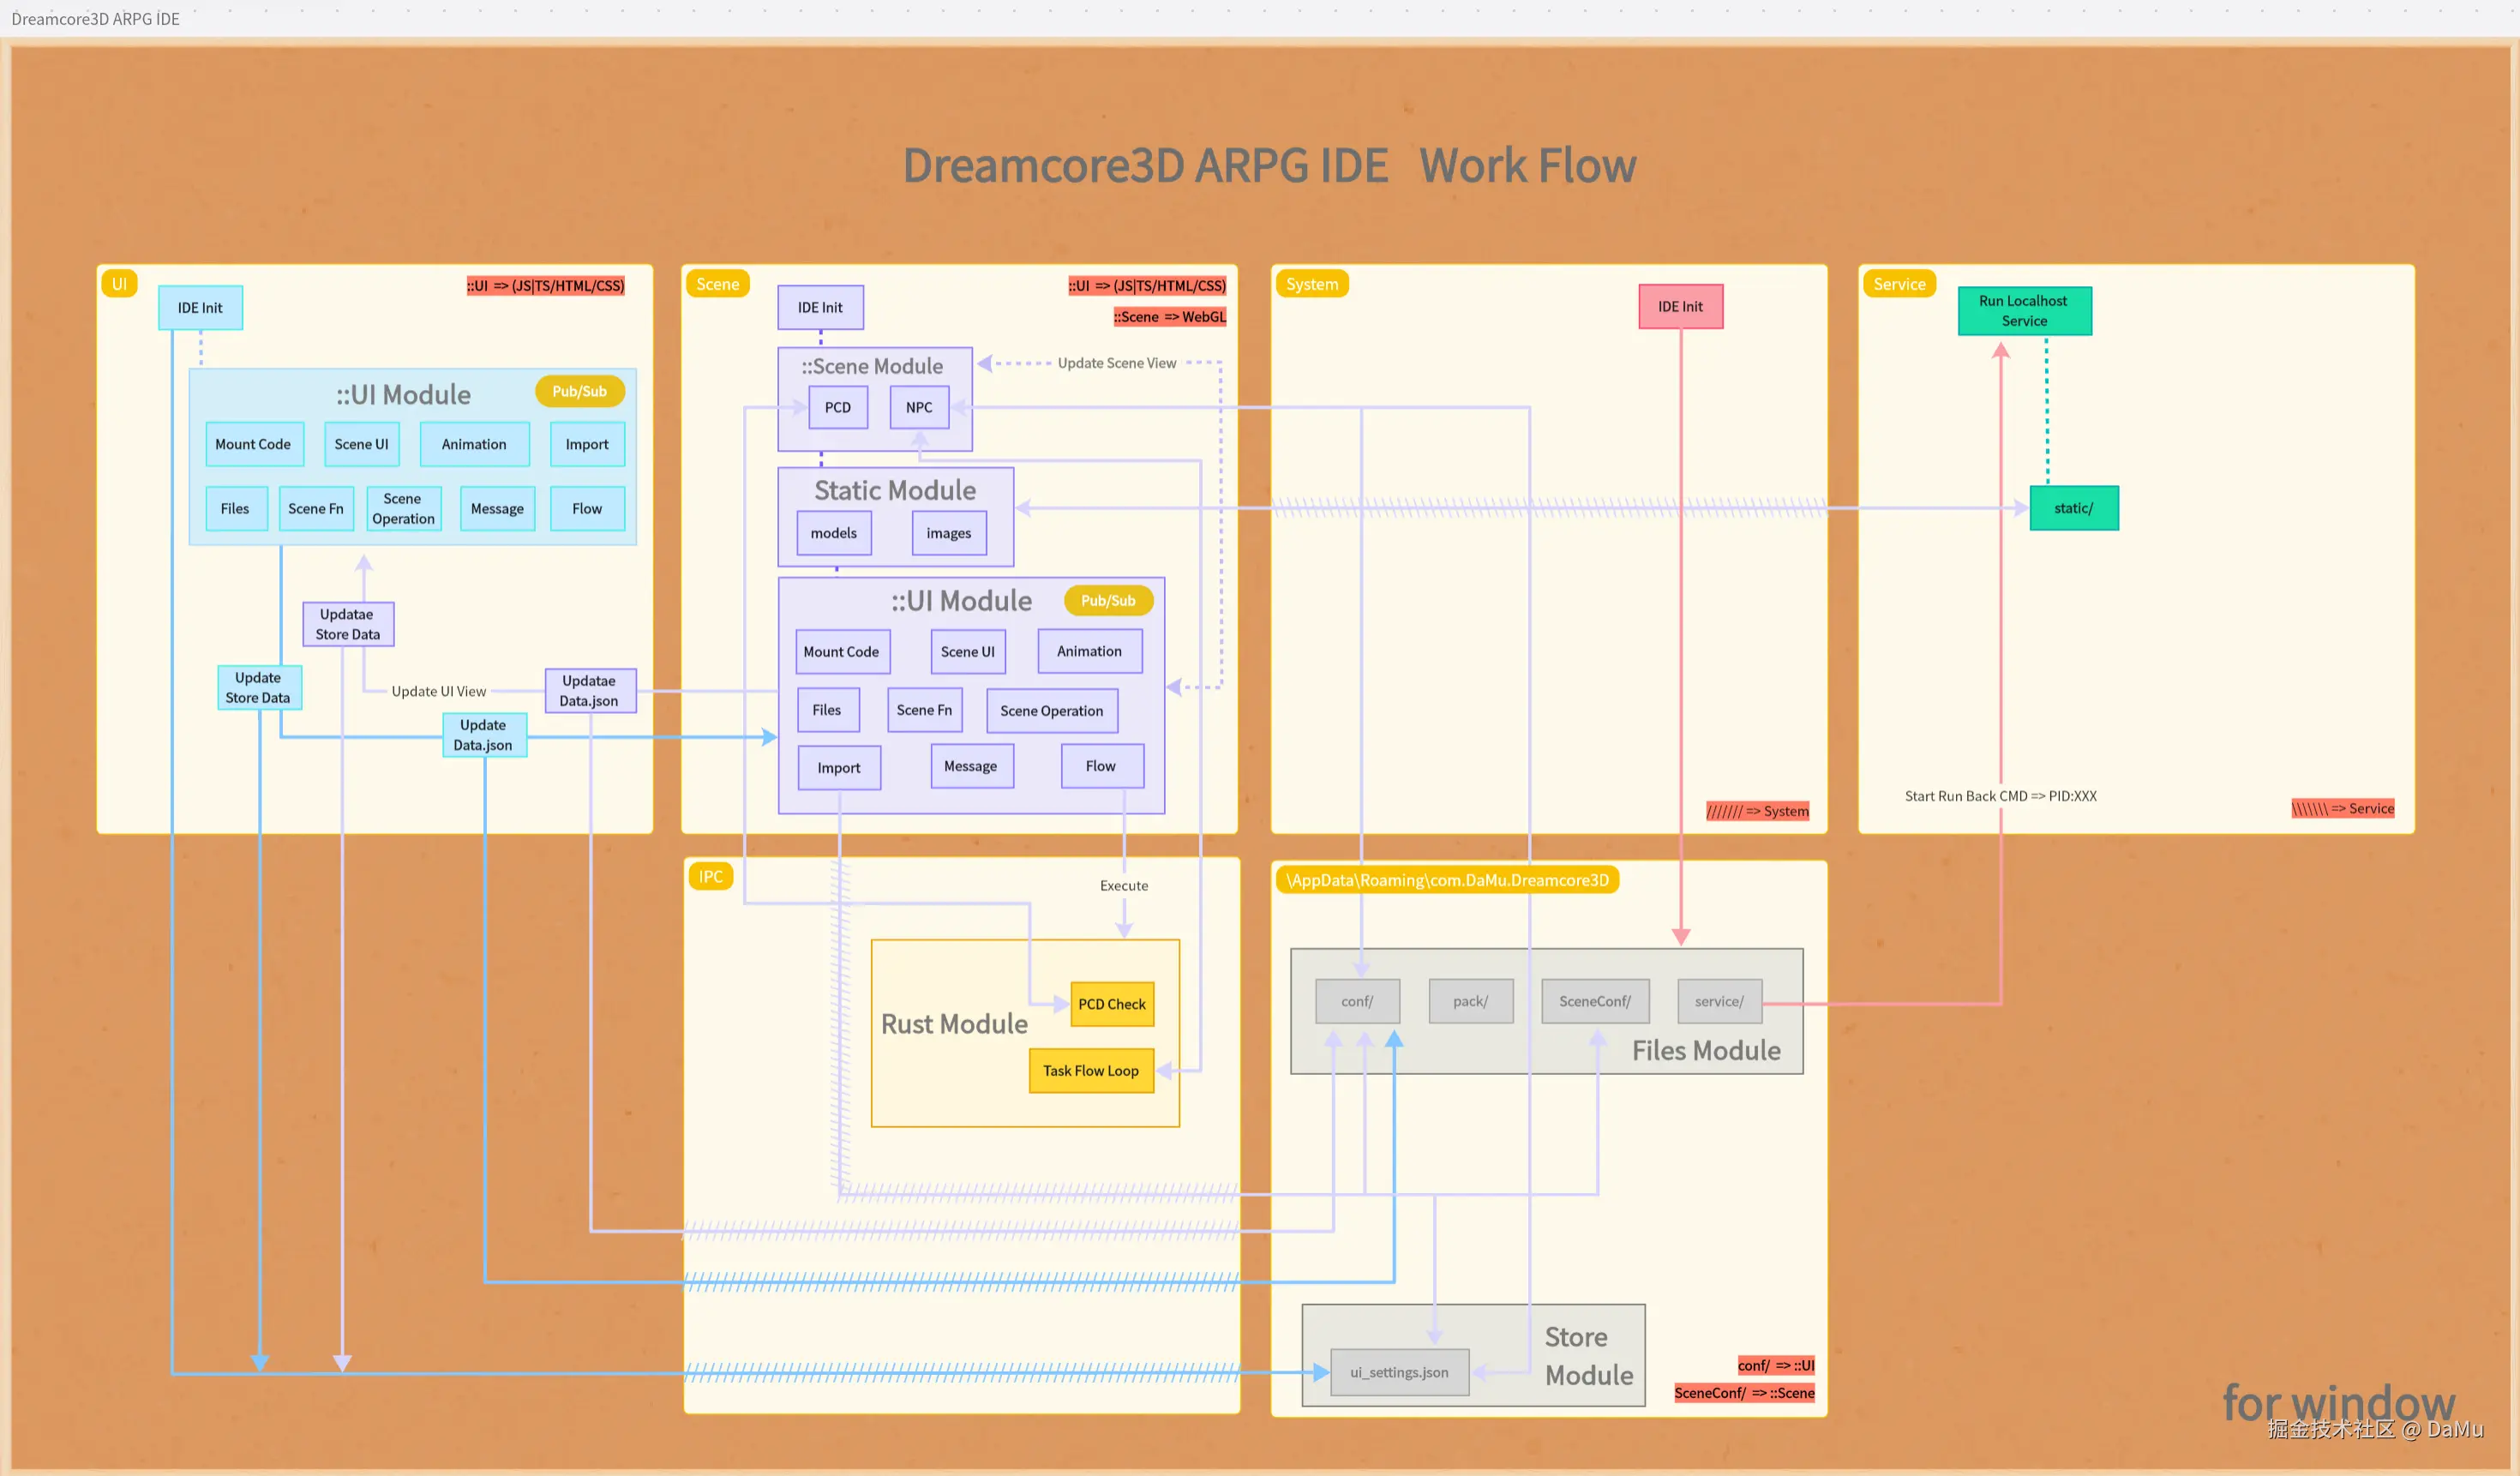
Task: Select the Animation box in the UI panel
Action: (474, 444)
